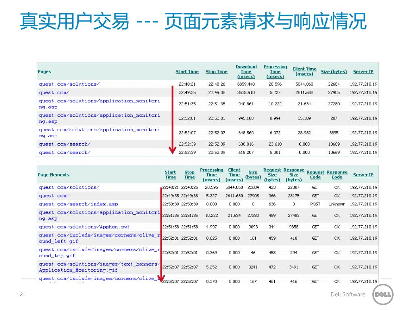Select processing time value 5.252
413x310 pixels.
click(211, 267)
